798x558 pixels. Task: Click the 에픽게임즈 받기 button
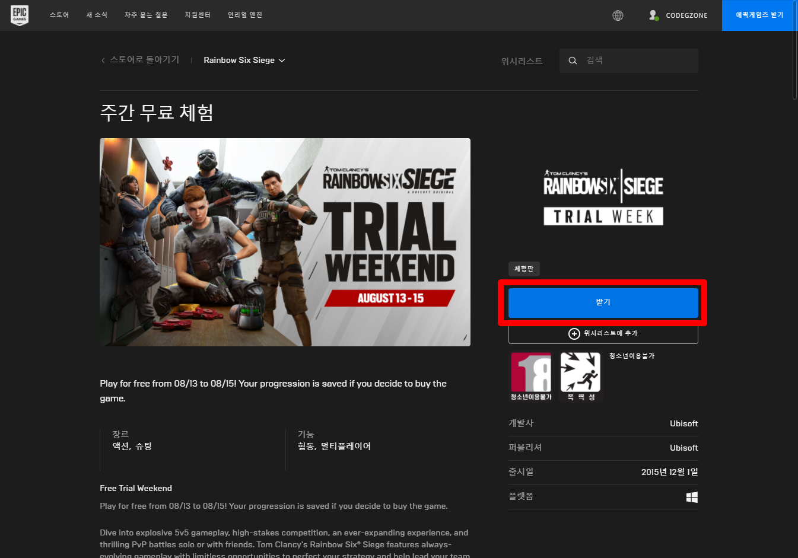click(759, 15)
